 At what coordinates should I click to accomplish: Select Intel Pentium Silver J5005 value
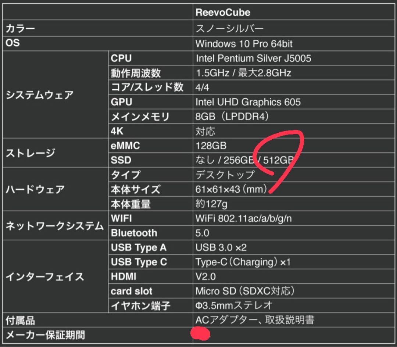coord(253,58)
